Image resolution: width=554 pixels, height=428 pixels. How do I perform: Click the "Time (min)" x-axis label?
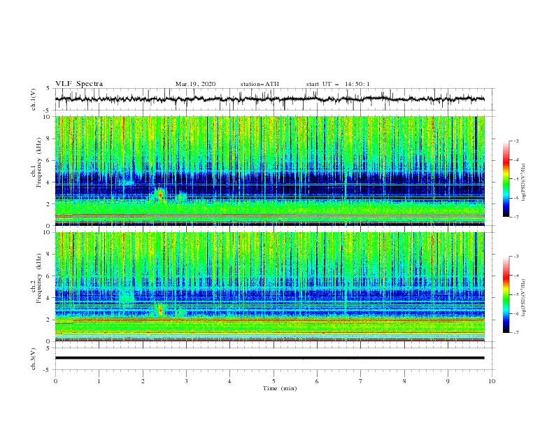tap(280, 388)
